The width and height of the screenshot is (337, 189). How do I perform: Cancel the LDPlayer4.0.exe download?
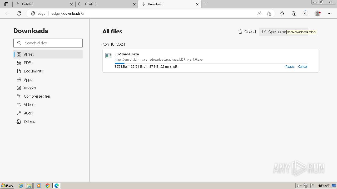303,67
